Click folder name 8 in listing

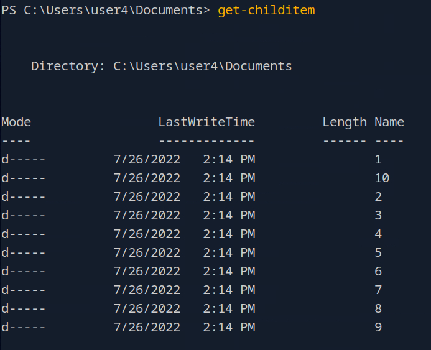(x=378, y=309)
